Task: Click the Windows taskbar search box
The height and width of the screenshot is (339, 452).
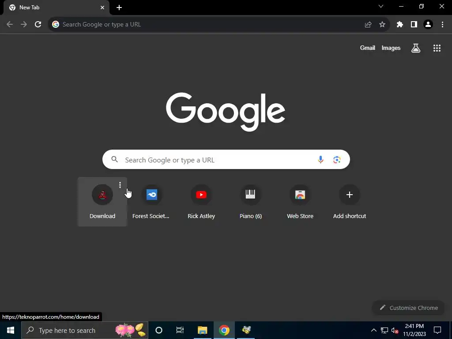Action: click(85, 330)
